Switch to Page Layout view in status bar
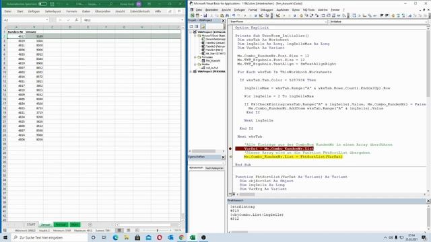This screenshot has width=431, height=242. pyautogui.click(x=128, y=231)
